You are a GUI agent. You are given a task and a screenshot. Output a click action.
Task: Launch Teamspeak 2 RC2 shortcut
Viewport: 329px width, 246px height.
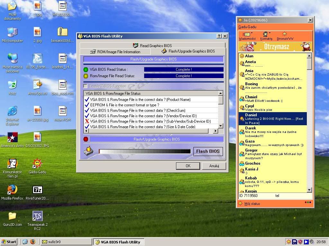click(37, 221)
